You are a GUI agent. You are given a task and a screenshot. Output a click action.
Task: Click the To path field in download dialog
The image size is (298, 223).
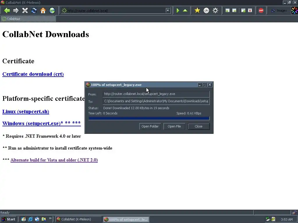[156, 101]
